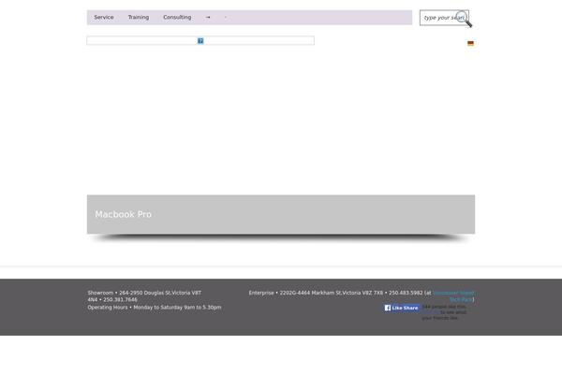This screenshot has height=374, width=562.
Task: Click the Macbook Pro banner
Action: pos(281,214)
